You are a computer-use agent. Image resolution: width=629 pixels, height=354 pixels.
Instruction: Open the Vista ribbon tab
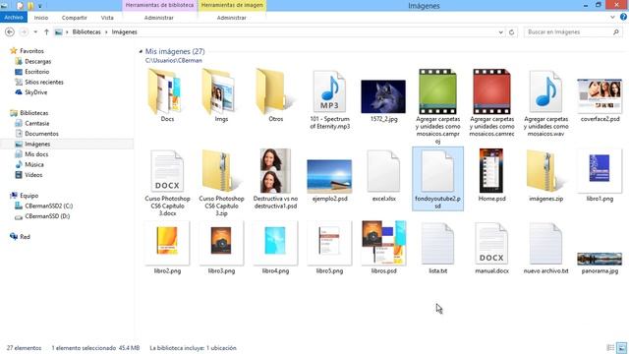coord(107,18)
